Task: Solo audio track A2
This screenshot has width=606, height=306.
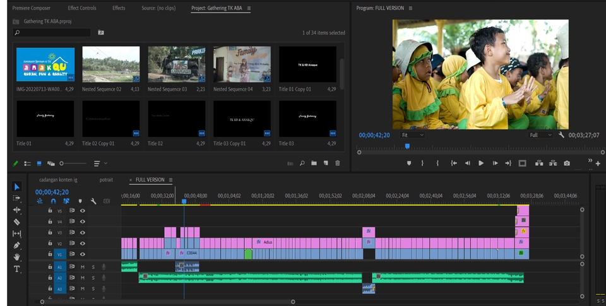Action: [93, 278]
